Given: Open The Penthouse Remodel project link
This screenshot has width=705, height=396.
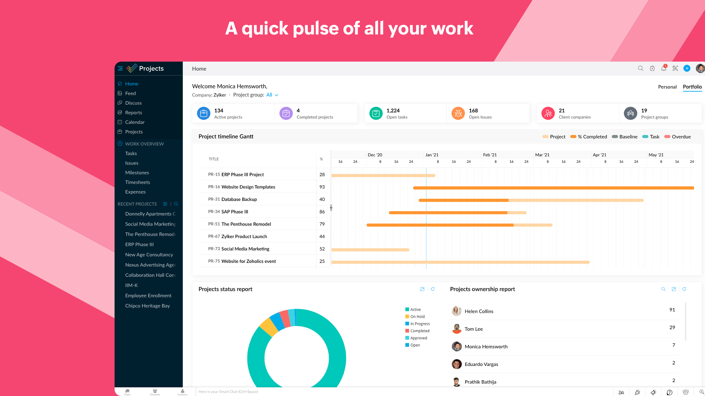Looking at the screenshot, I should tap(150, 234).
